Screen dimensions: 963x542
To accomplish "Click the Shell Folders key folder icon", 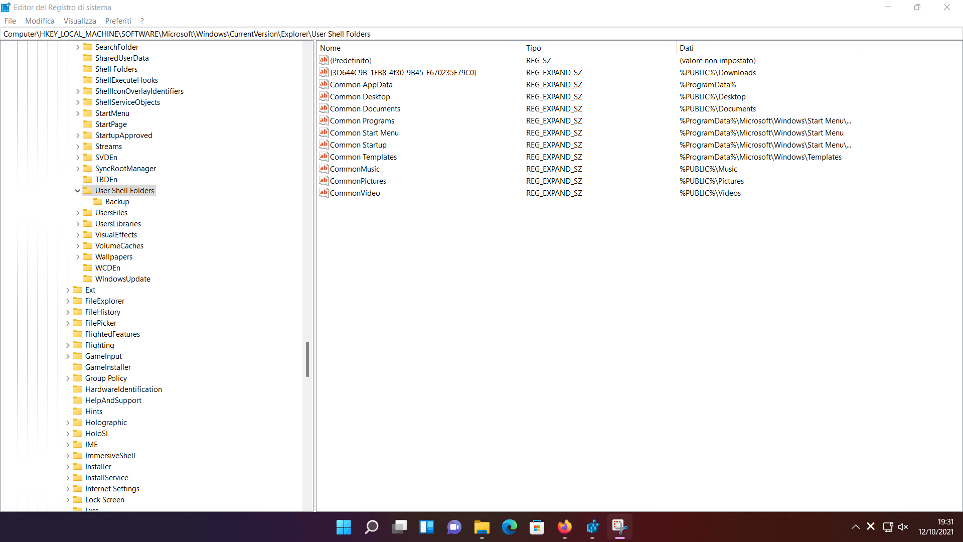I will point(88,69).
